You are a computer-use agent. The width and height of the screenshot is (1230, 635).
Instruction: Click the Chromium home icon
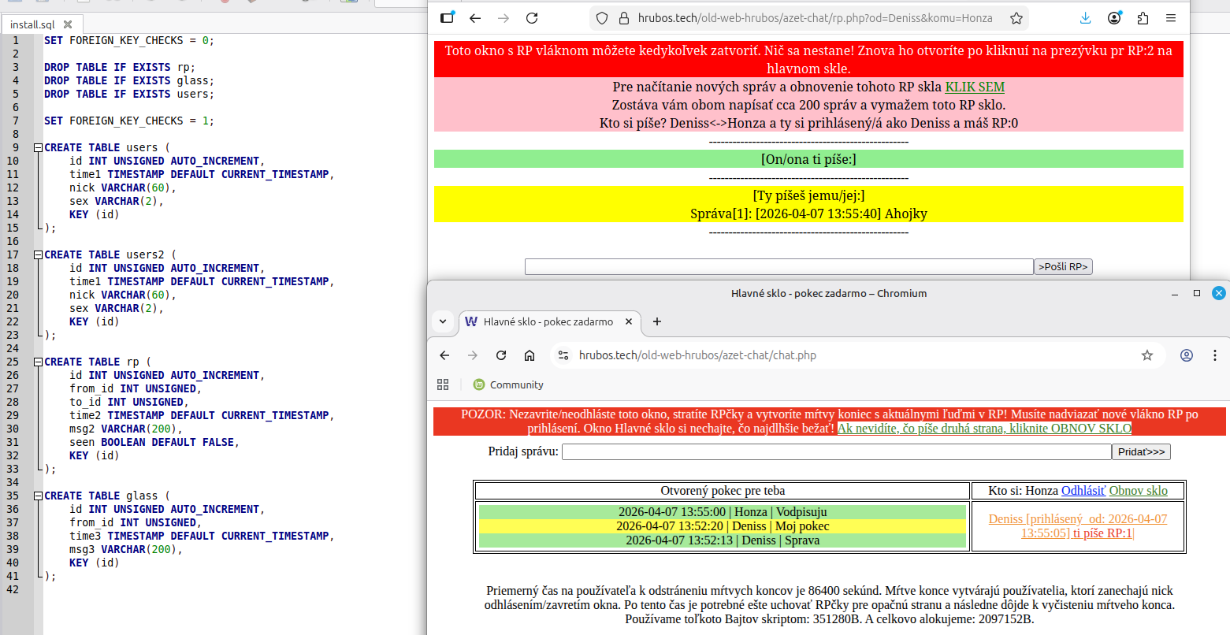pyautogui.click(x=530, y=355)
